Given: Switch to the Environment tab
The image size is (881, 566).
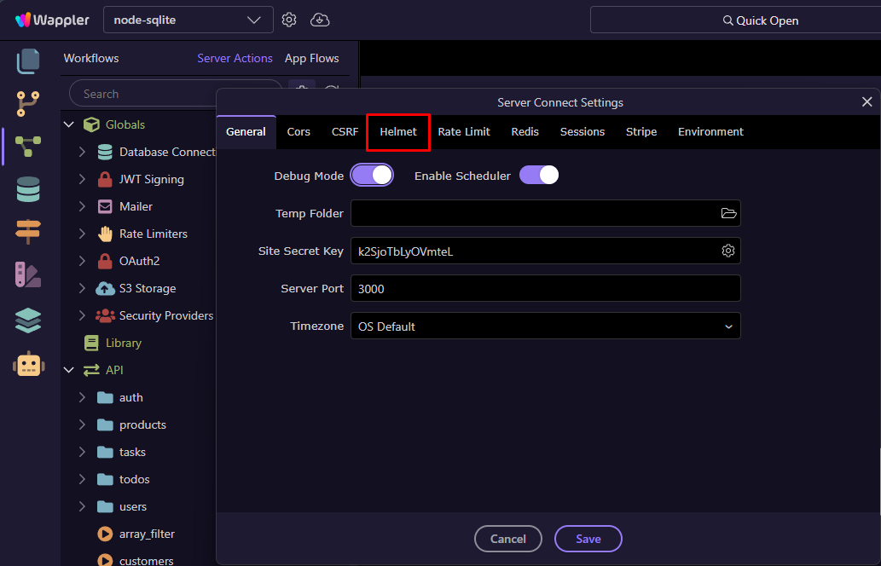Looking at the screenshot, I should [710, 132].
